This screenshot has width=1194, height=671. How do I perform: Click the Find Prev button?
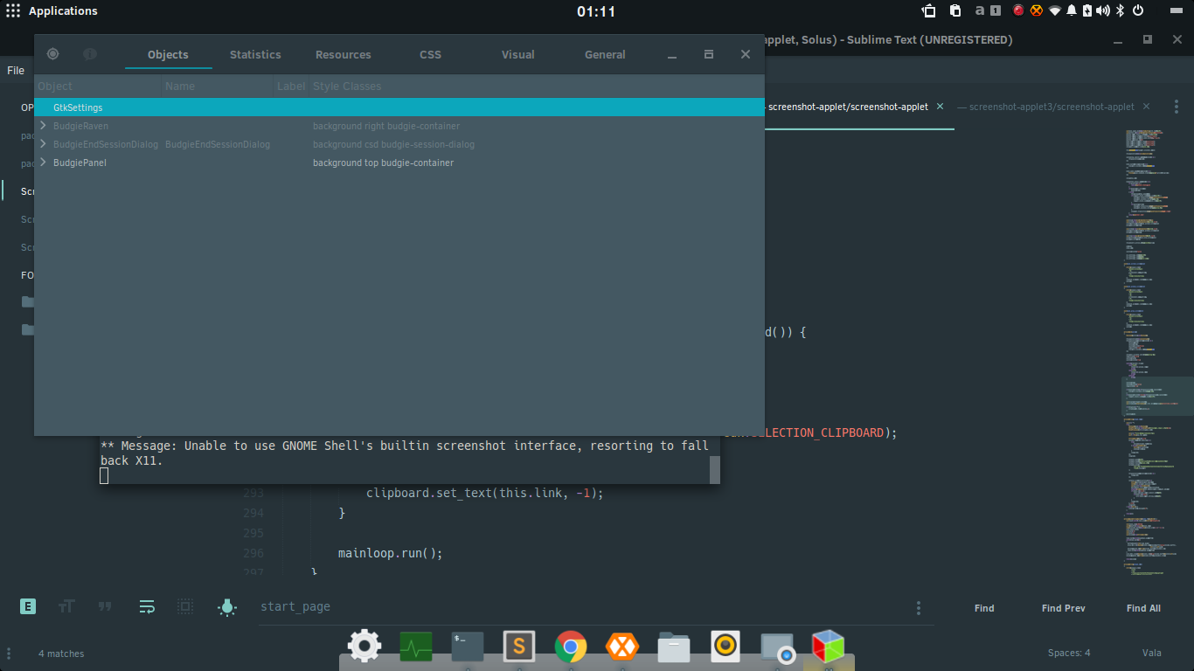coord(1064,608)
